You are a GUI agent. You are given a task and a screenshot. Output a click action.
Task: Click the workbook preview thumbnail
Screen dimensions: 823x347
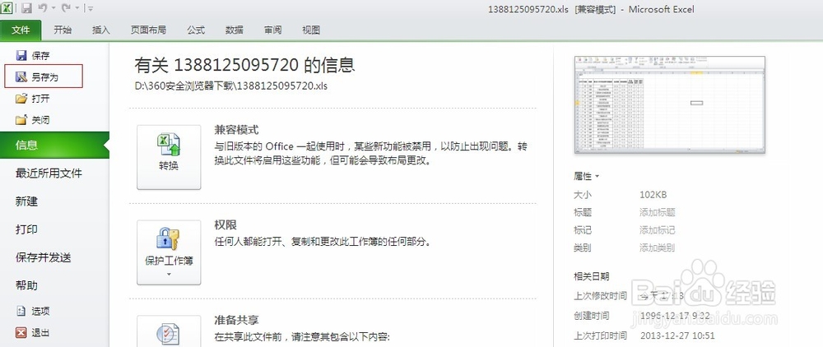pyautogui.click(x=670, y=104)
